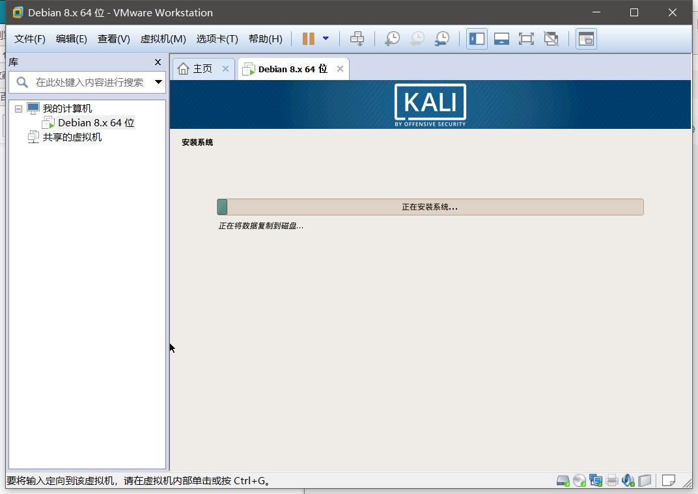Collapse the 我的计算机 tree node
698x494 pixels.
[18, 109]
